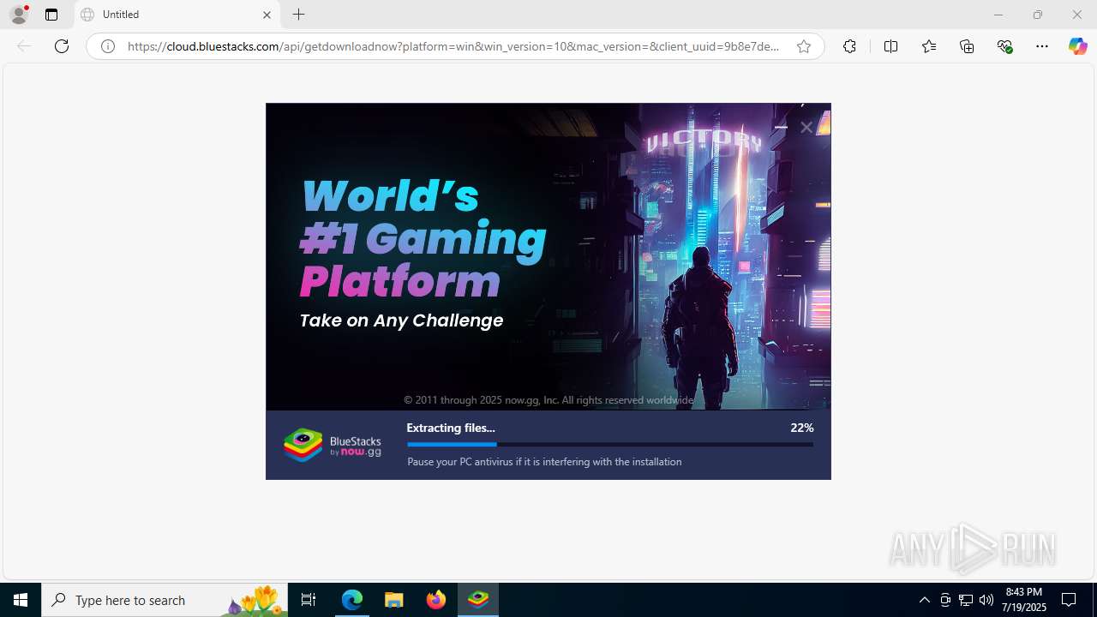Viewport: 1097px width, 617px height.
Task: Click the now.gg copyright notice
Action: [548, 400]
